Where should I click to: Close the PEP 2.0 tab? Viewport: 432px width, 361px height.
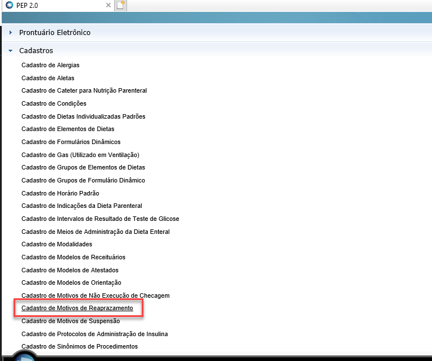click(x=108, y=5)
